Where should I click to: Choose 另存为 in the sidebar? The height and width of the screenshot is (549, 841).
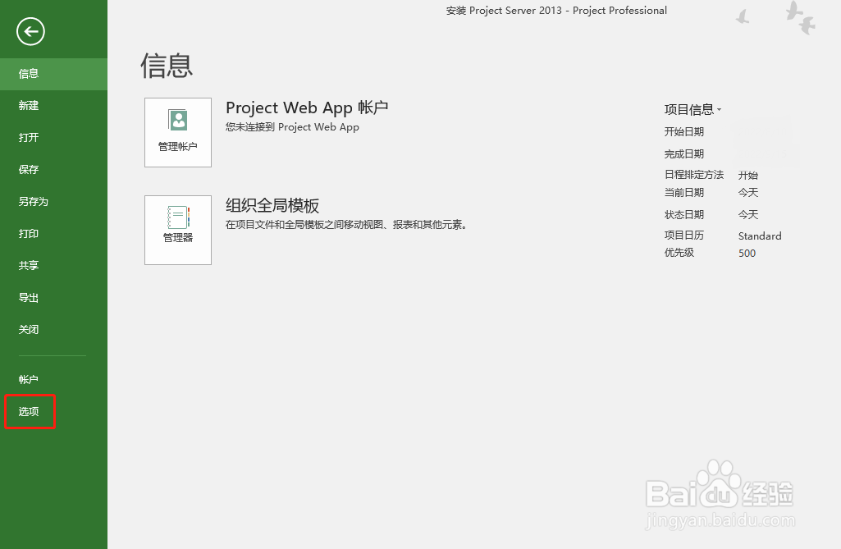(x=53, y=202)
